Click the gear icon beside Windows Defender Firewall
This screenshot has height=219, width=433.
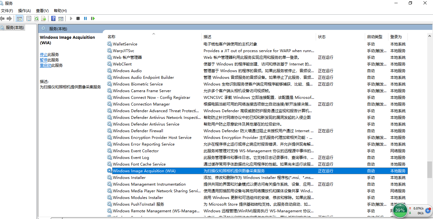[x=110, y=131]
